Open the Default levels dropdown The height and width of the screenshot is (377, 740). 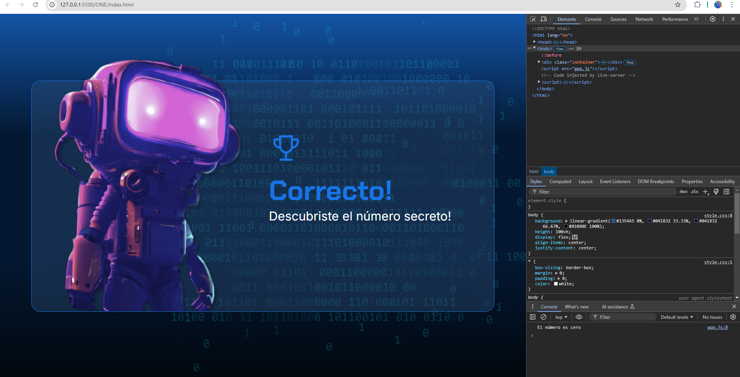coord(677,317)
